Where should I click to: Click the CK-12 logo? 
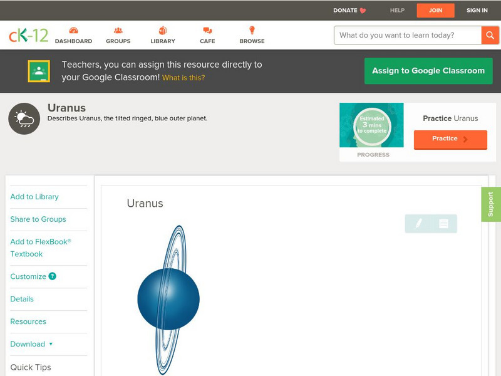[x=28, y=35]
